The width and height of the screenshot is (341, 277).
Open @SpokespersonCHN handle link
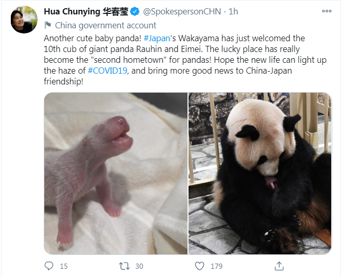182,11
